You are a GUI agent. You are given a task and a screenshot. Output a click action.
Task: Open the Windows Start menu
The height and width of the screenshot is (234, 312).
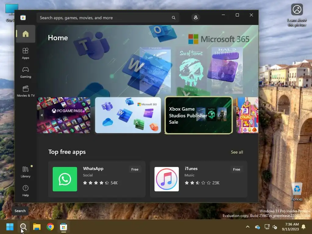[10, 227]
